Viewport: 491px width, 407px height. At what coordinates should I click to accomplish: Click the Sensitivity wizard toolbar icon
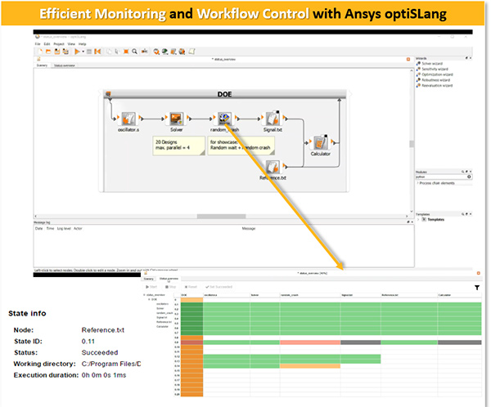tap(164, 51)
